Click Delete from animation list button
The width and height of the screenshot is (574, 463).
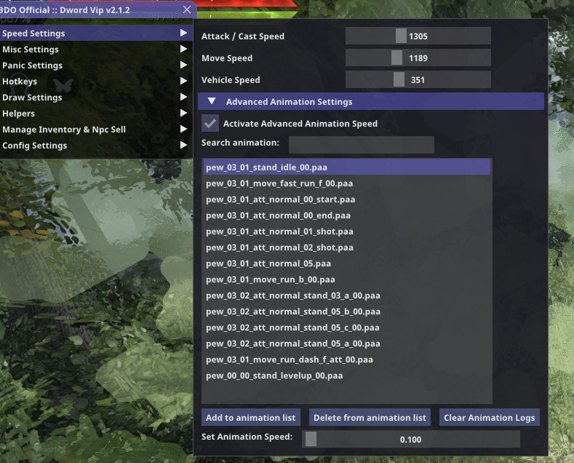[x=370, y=418]
